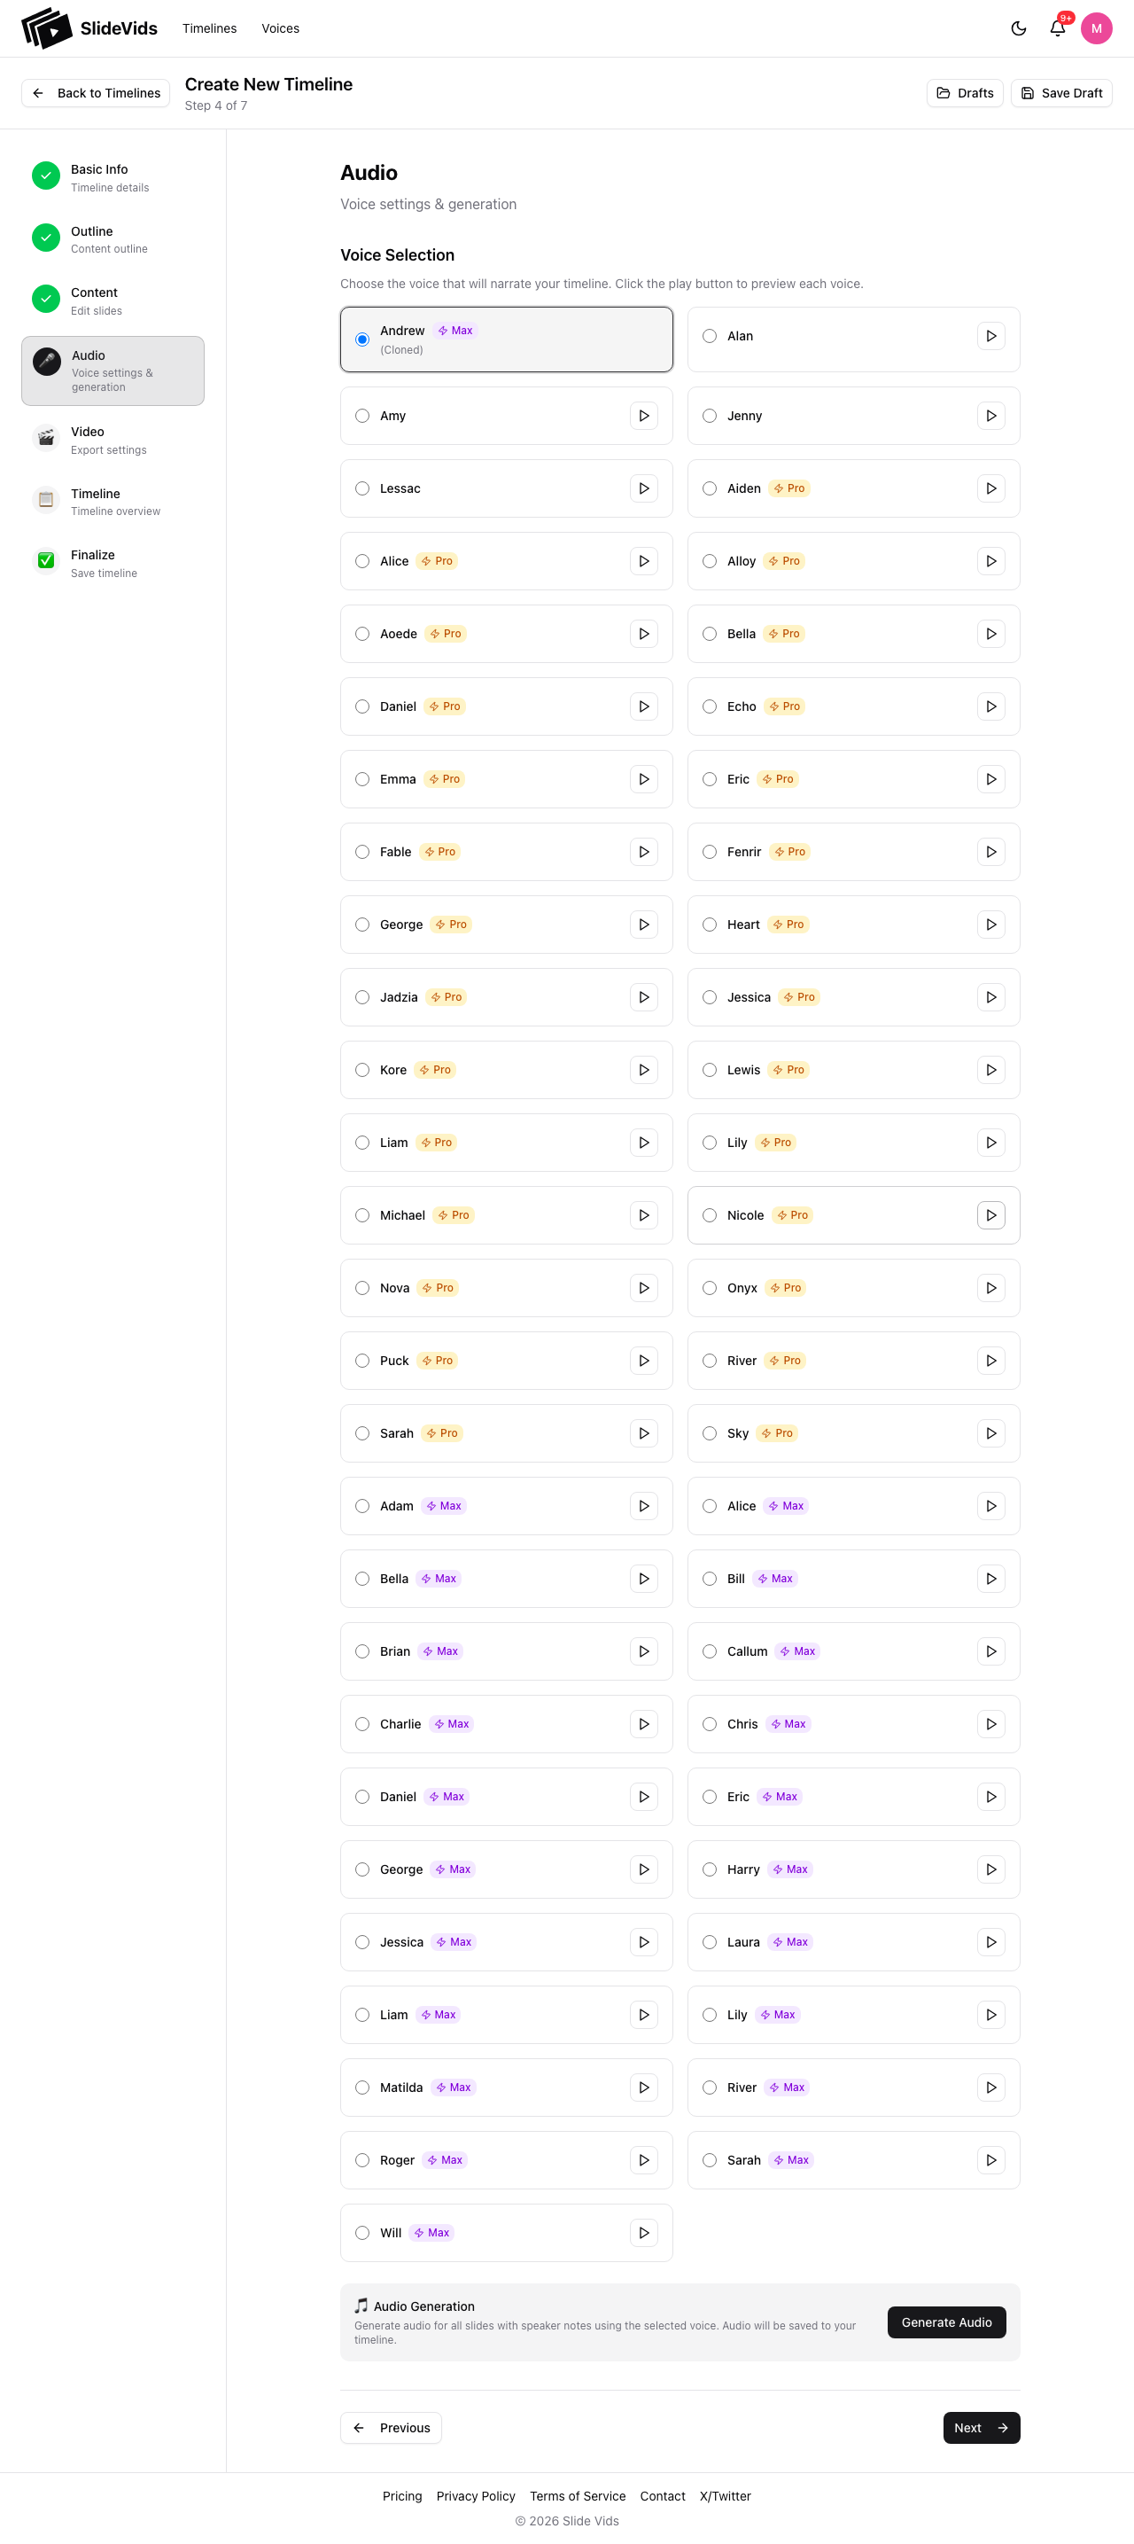1134x2544 pixels.
Task: Play the Will Max voice sample
Action: coord(643,2233)
